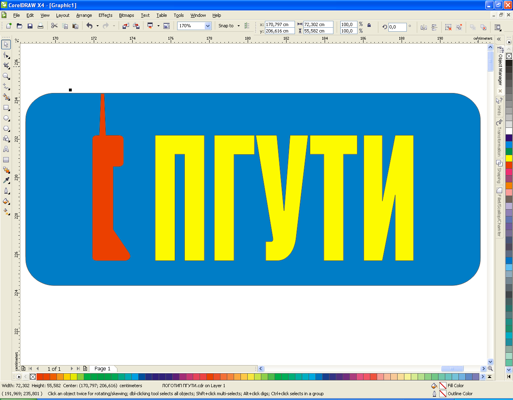513x400 pixels.
Task: Toggle the lock ratio padlock
Action: tap(369, 25)
